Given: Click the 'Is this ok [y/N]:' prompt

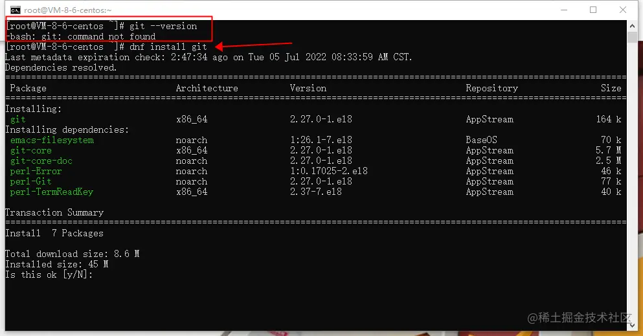Looking at the screenshot, I should point(49,274).
